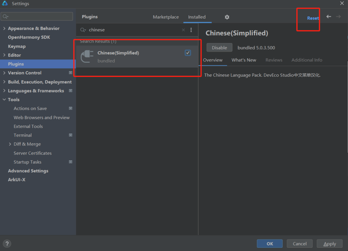
Task: Click the Disable plugin button
Action: 219,48
